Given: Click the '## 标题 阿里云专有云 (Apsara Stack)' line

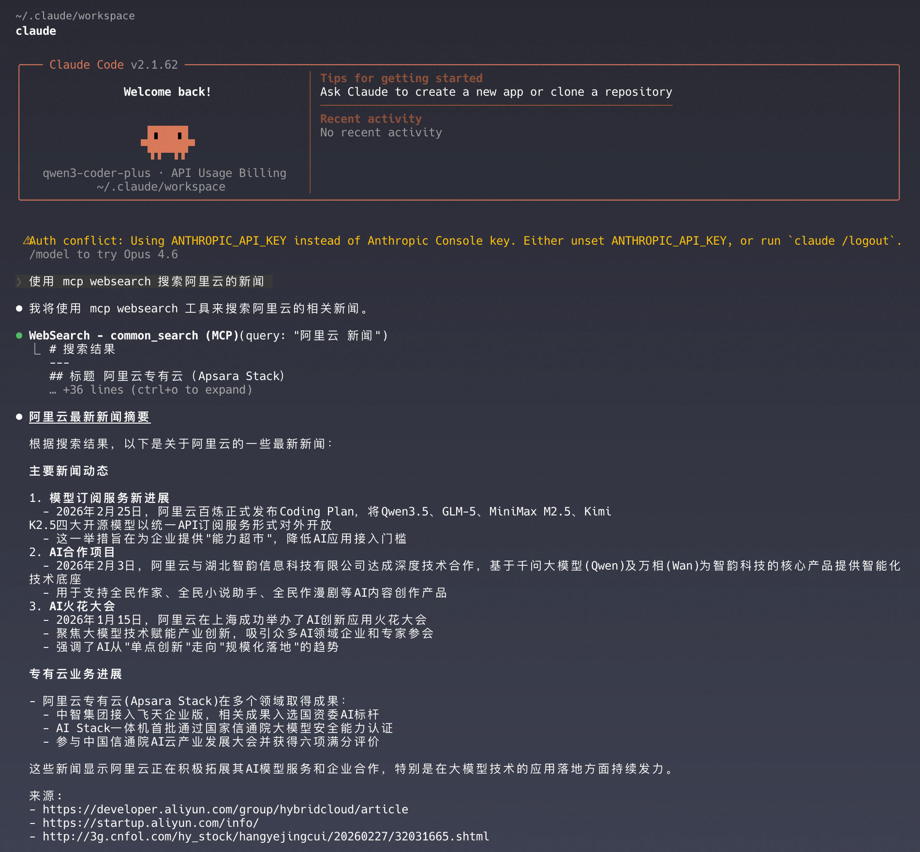Looking at the screenshot, I should [x=167, y=376].
